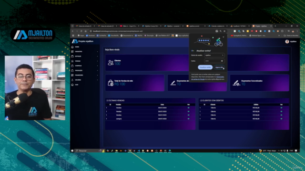
Task: Bookmark this page with star icon
Action: pos(224,31)
